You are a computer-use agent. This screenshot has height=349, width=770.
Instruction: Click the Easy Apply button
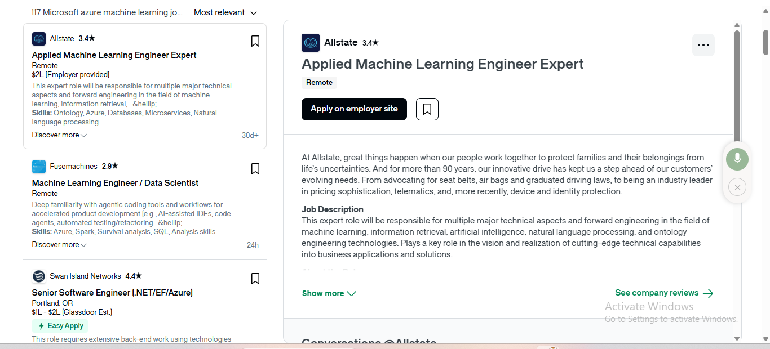tap(60, 325)
